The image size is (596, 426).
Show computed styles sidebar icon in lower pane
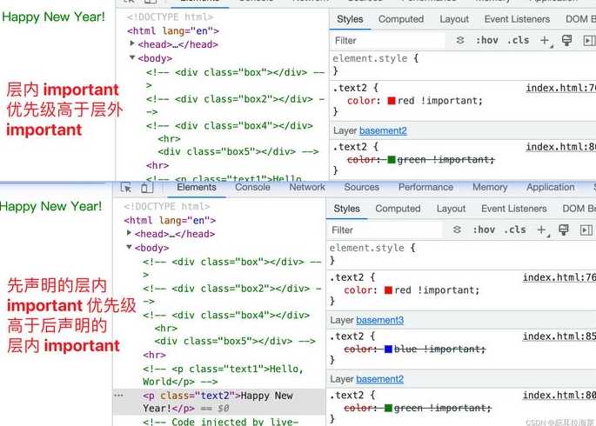[x=586, y=230]
